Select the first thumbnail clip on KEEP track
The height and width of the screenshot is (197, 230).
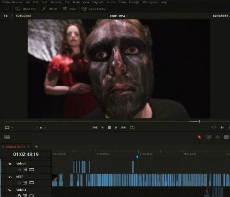pos(55,180)
